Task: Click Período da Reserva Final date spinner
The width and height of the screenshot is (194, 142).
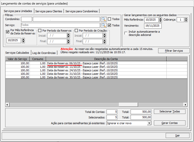Action: pyautogui.click(x=68, y=41)
